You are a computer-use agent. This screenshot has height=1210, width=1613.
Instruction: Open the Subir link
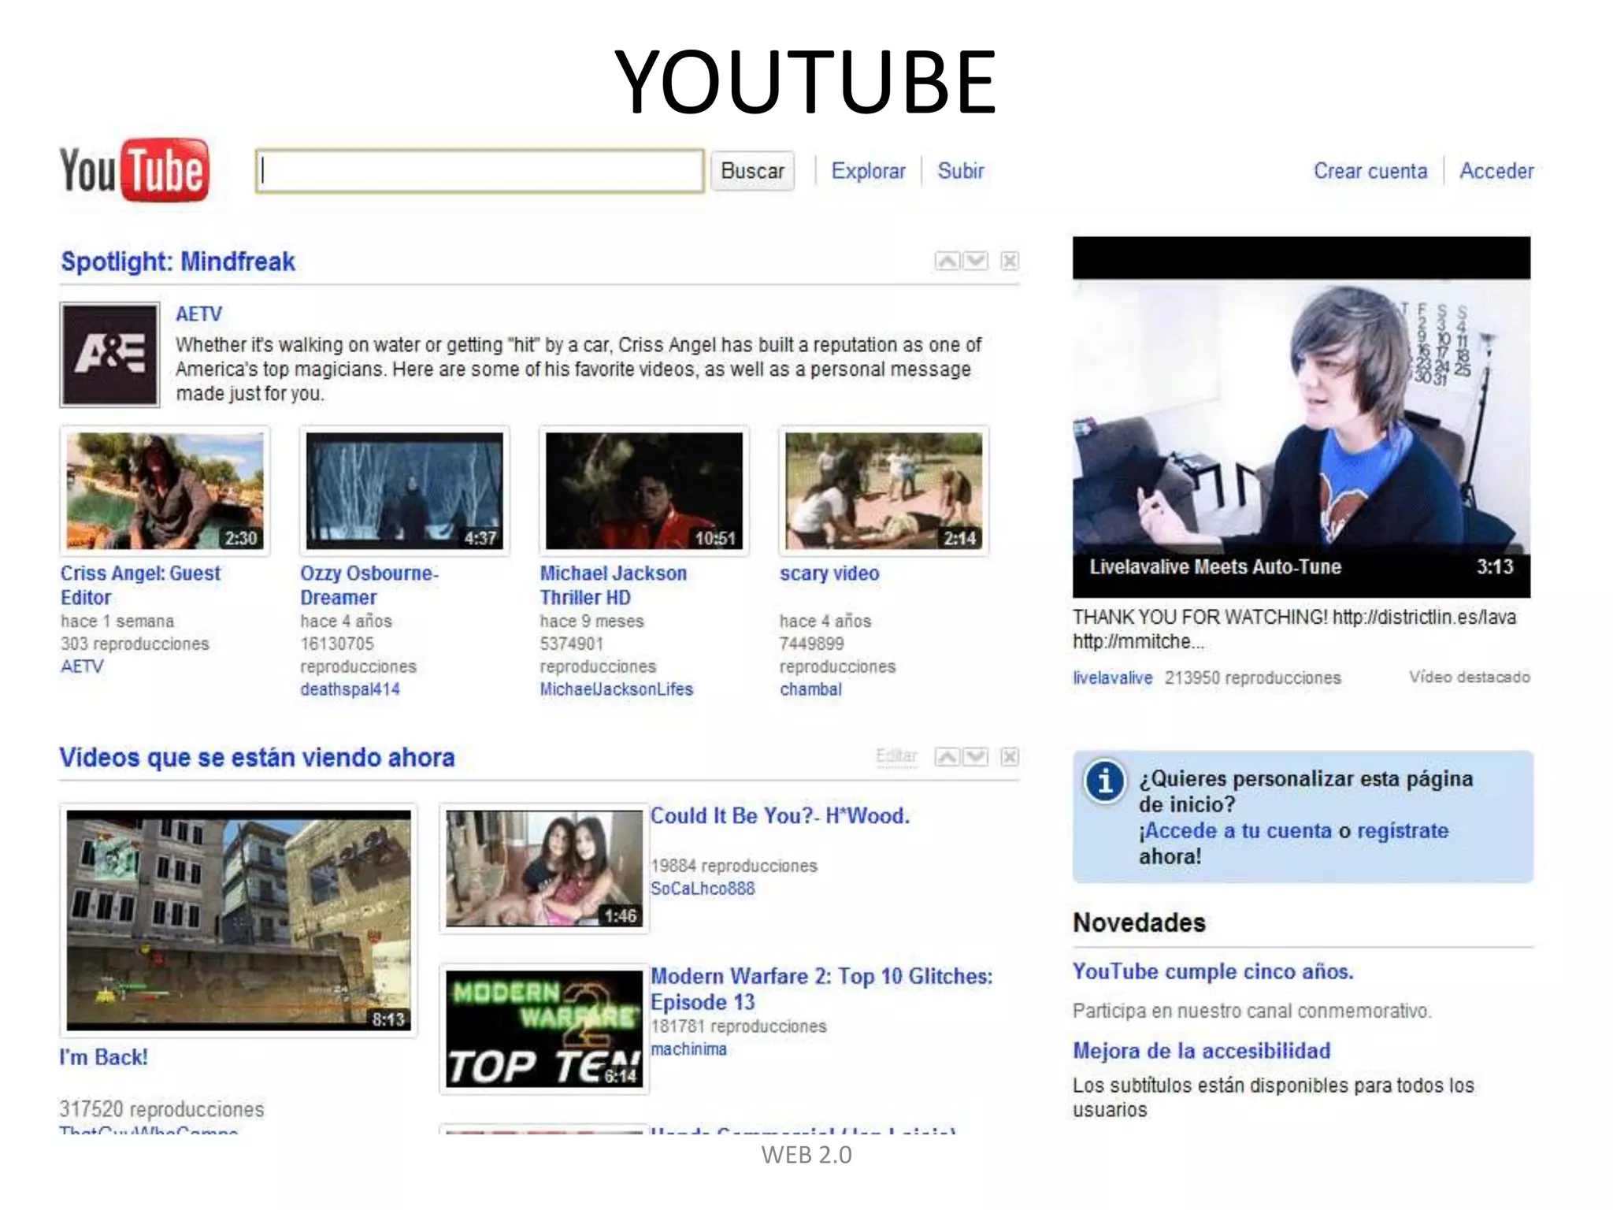[x=960, y=171]
